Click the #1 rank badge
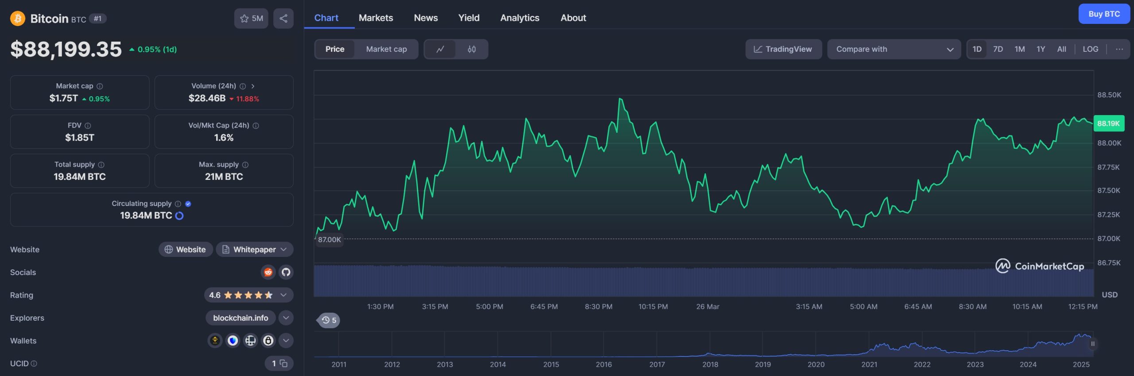The height and width of the screenshot is (376, 1134). (x=97, y=19)
